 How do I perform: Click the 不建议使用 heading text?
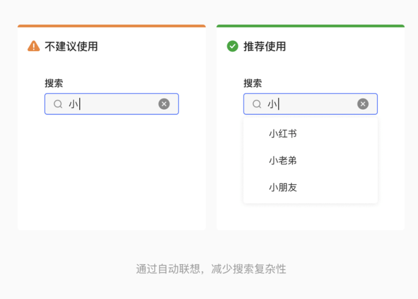click(x=71, y=46)
